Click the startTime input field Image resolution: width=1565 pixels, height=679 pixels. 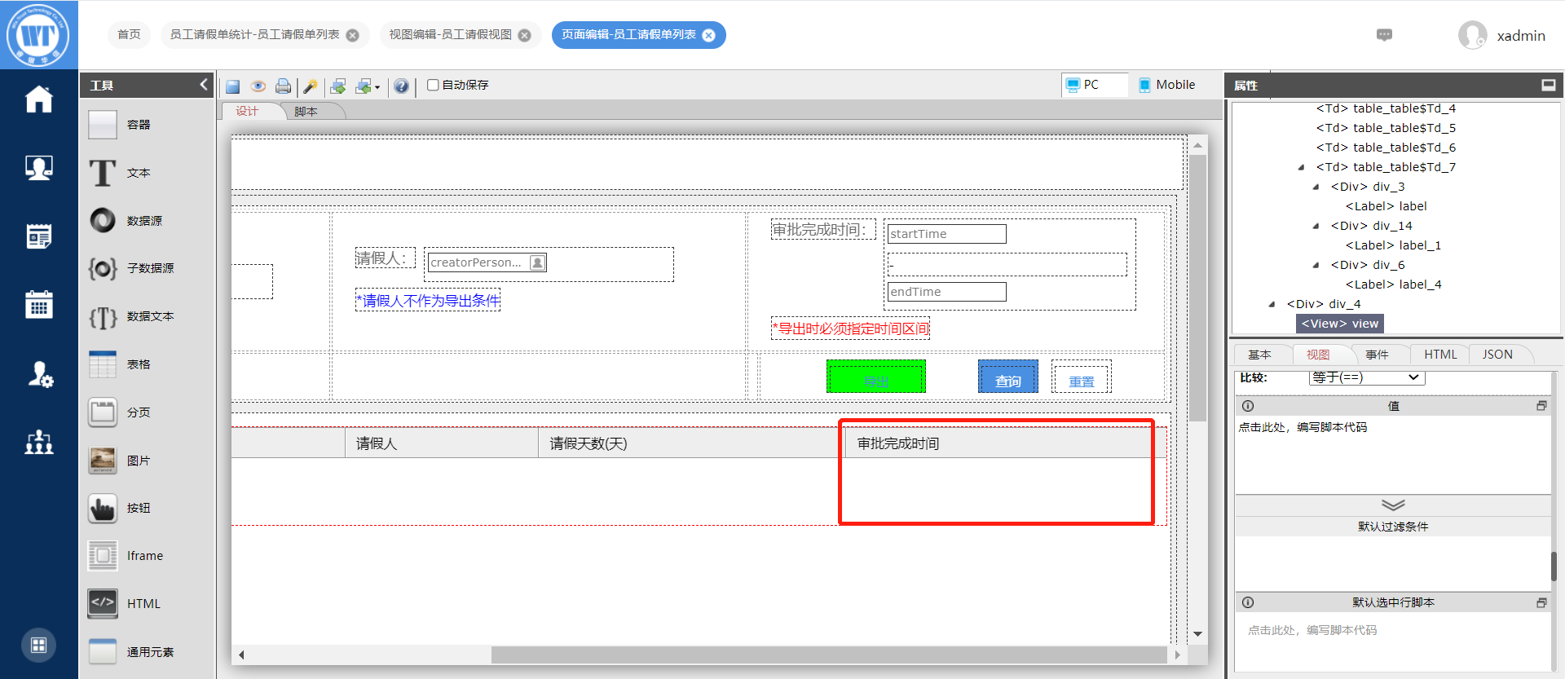(946, 234)
